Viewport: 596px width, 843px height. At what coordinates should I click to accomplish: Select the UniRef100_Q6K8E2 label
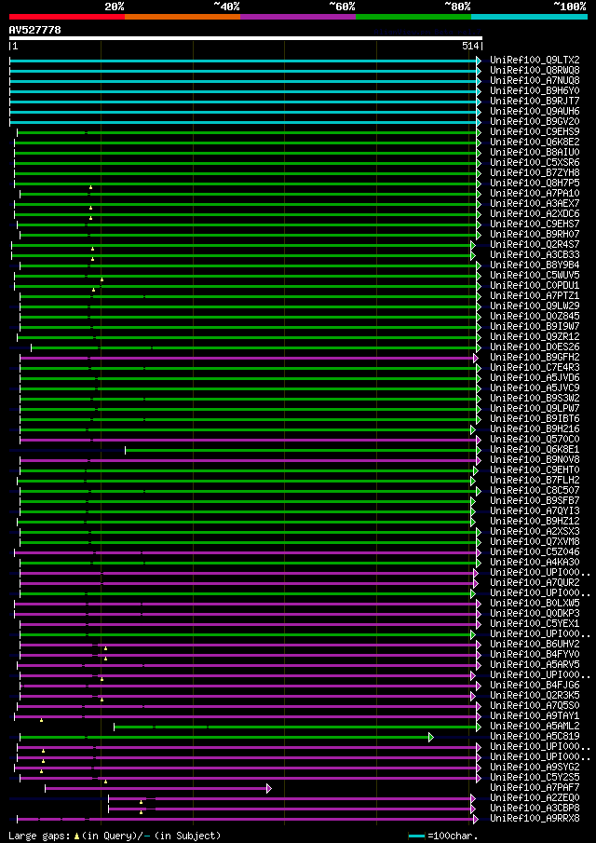coord(535,142)
